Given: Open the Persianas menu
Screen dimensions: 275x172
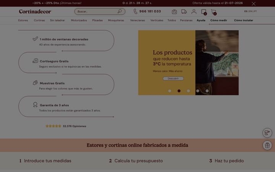Looking at the screenshot, I should point(186,20).
